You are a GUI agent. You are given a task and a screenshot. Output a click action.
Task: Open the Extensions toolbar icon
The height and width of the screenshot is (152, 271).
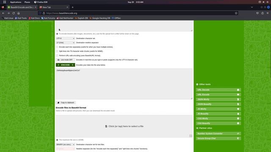tap(263, 13)
